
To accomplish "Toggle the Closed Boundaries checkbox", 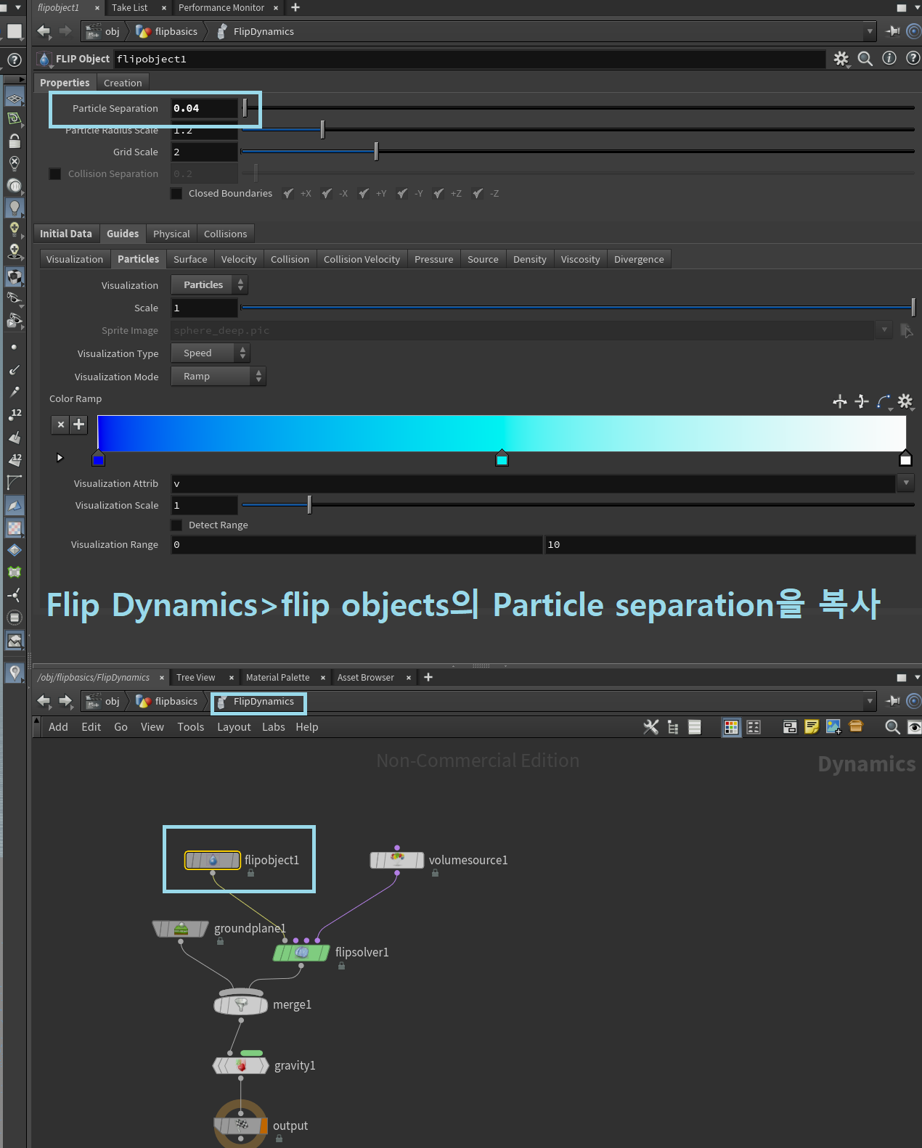I will [x=176, y=193].
